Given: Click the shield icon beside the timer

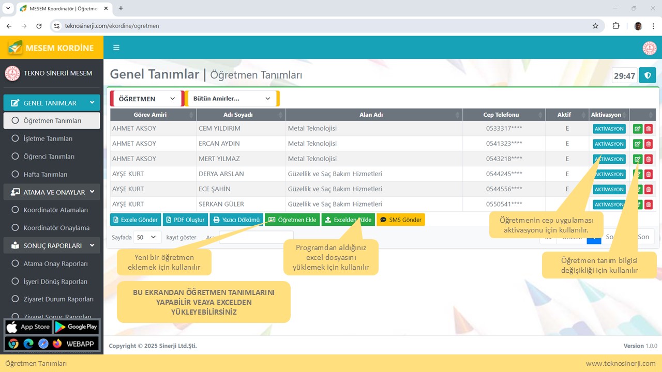Looking at the screenshot, I should pos(647,75).
